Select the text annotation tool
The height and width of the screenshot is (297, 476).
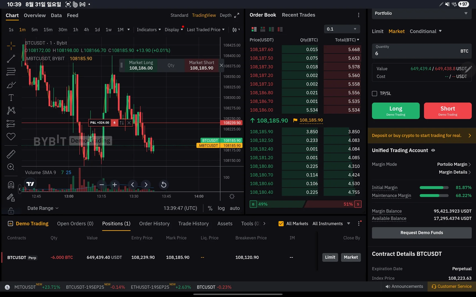click(x=11, y=98)
